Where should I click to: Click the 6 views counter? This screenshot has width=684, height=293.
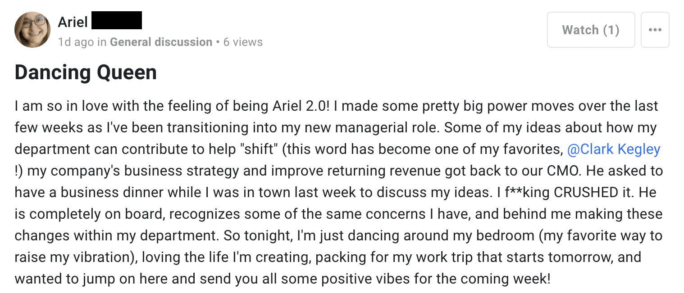[x=243, y=42]
